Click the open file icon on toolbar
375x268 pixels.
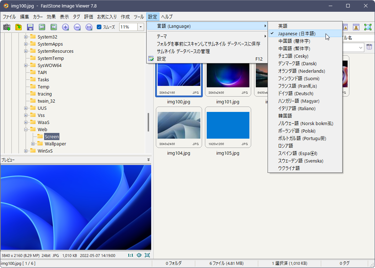click(19, 27)
